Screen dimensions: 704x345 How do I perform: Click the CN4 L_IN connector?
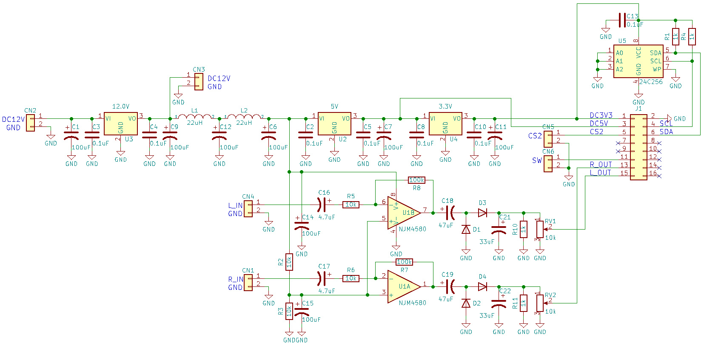point(248,208)
